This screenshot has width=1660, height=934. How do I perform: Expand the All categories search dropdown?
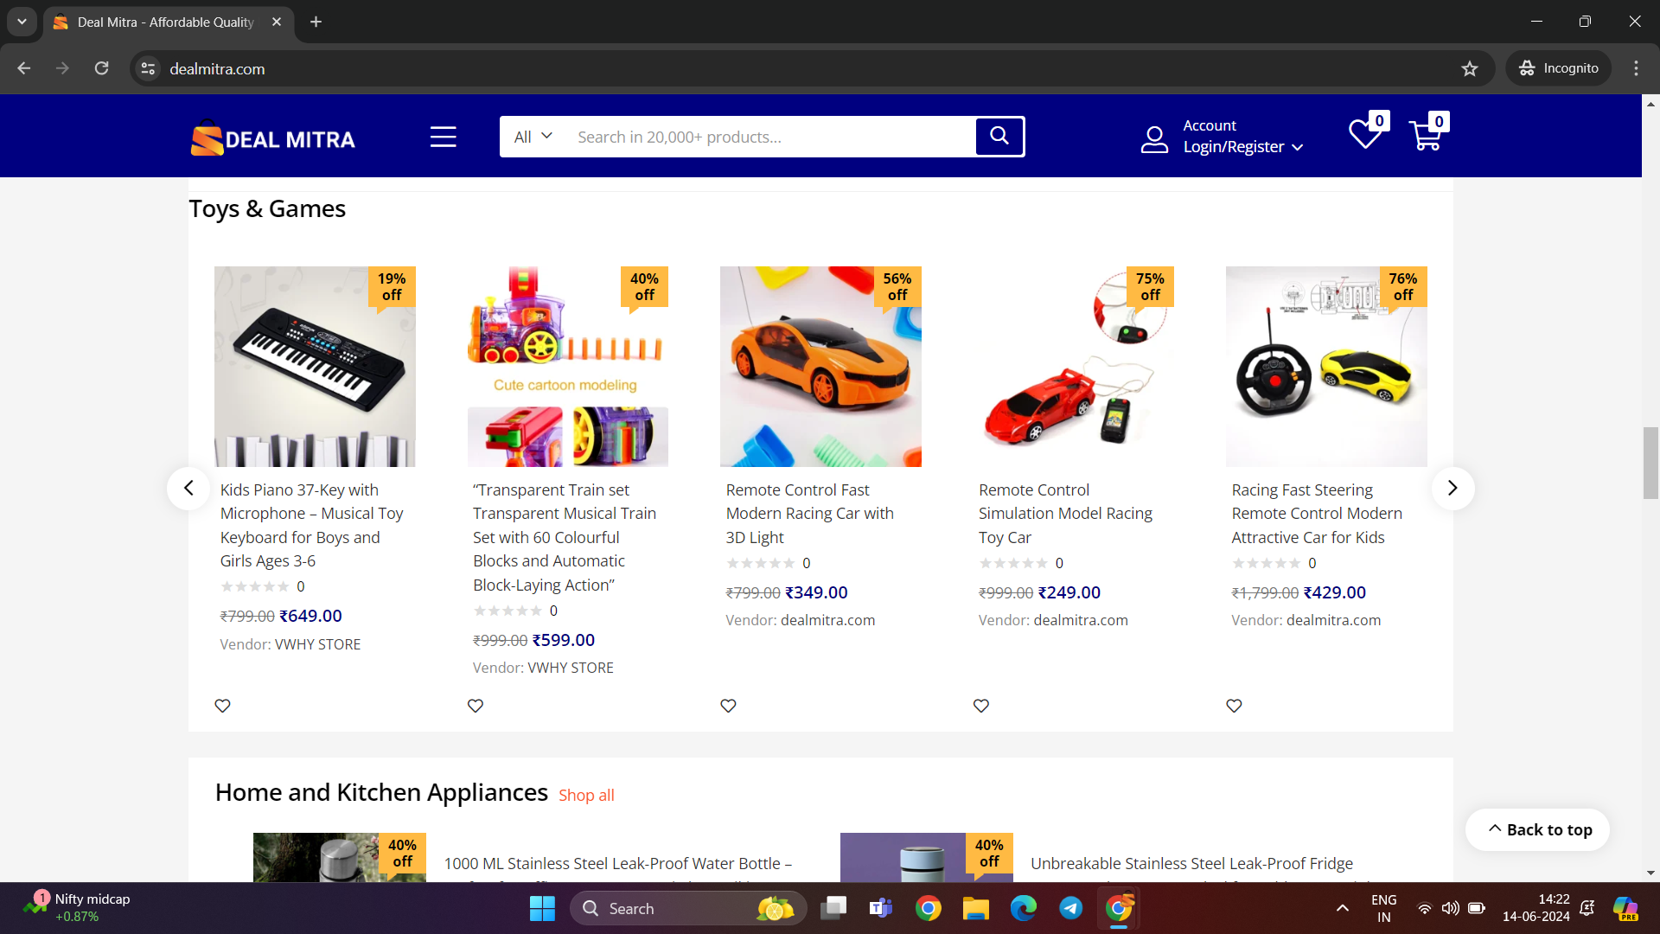pos(533,137)
